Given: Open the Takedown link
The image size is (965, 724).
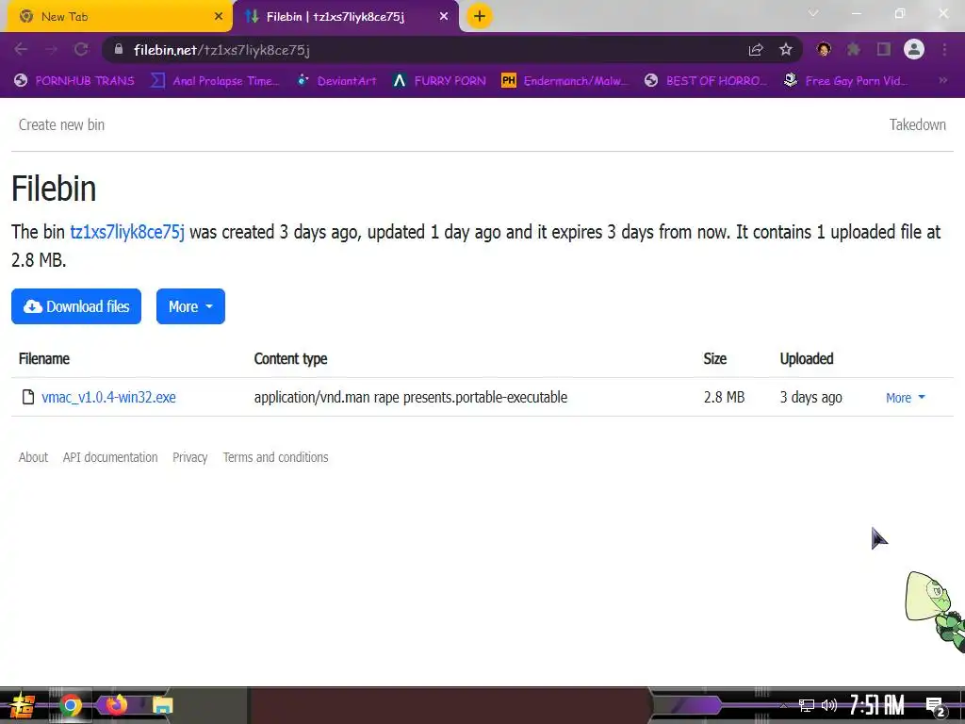Looking at the screenshot, I should [918, 124].
